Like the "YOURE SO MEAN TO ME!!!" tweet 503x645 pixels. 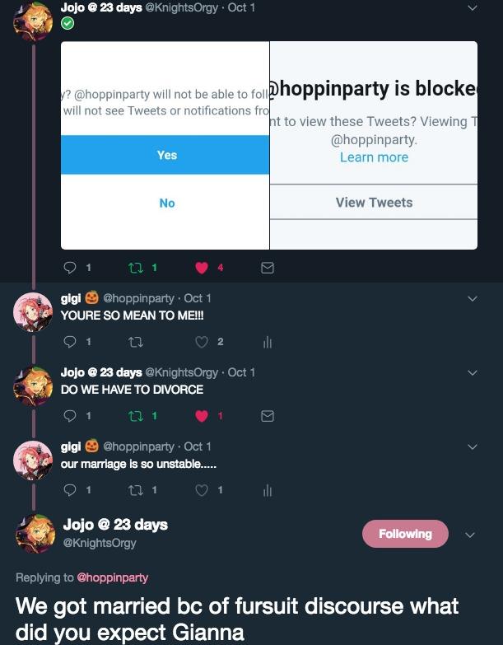click(x=202, y=342)
